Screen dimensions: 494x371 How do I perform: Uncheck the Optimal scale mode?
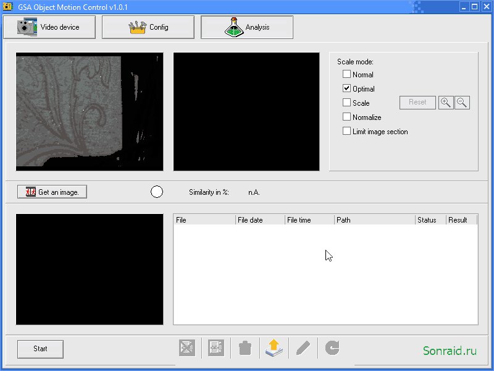[346, 88]
